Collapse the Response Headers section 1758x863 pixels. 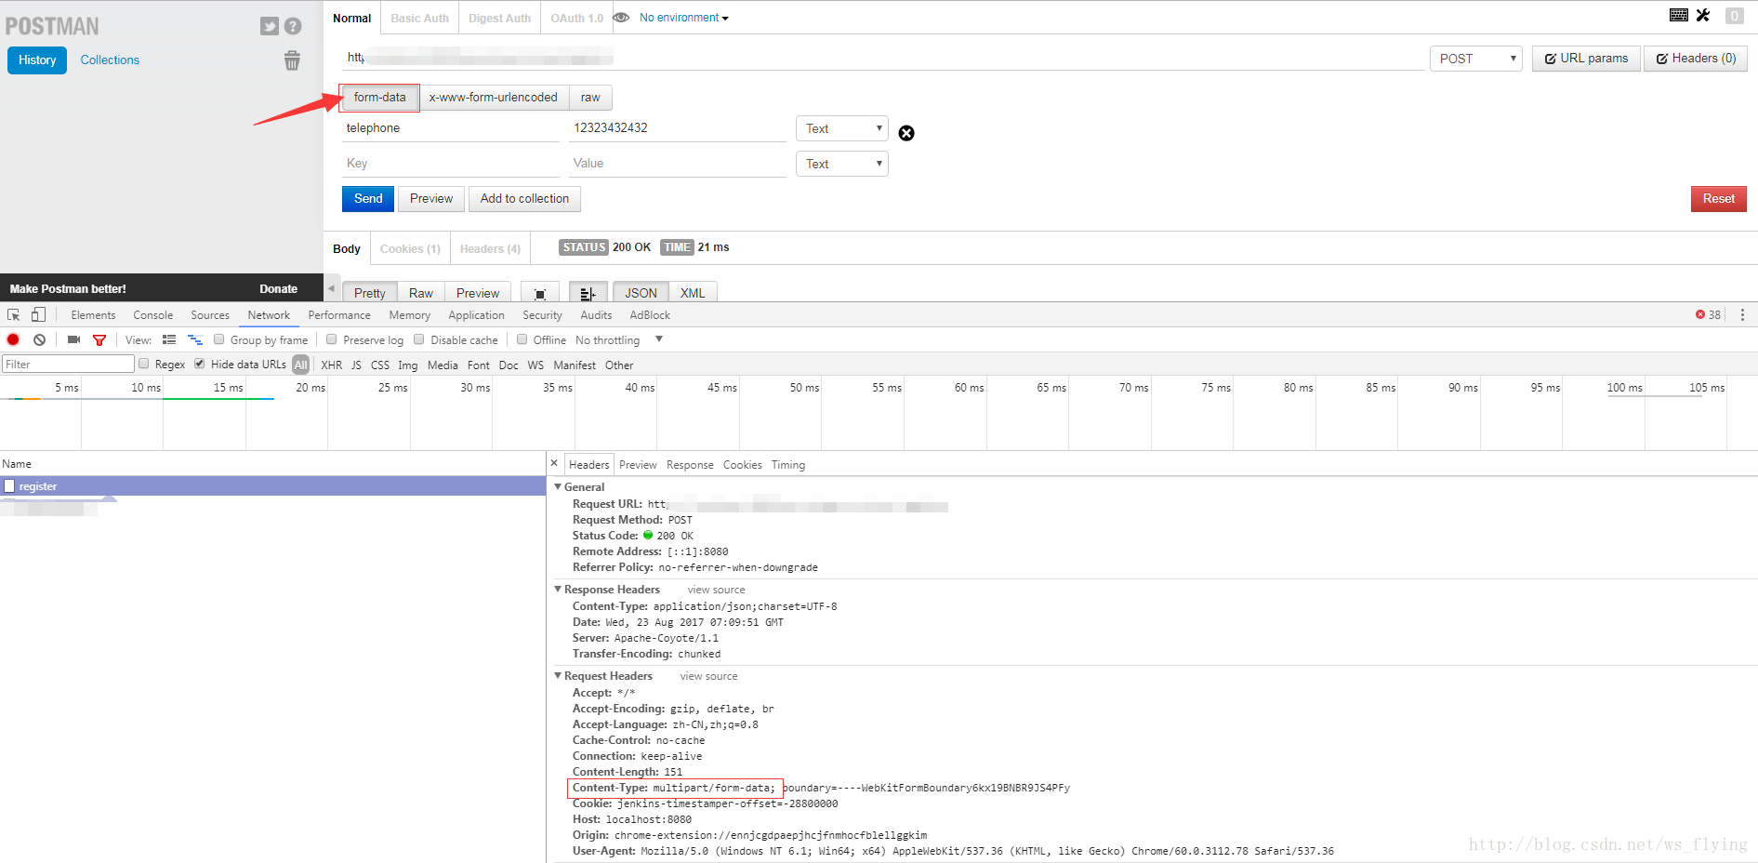[558, 589]
